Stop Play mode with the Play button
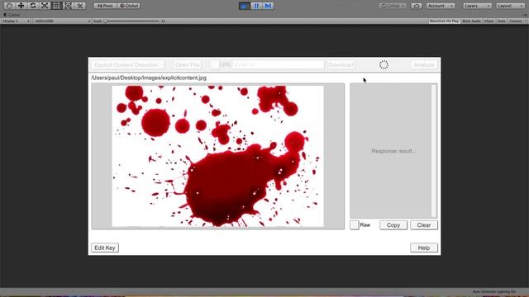 click(x=245, y=6)
